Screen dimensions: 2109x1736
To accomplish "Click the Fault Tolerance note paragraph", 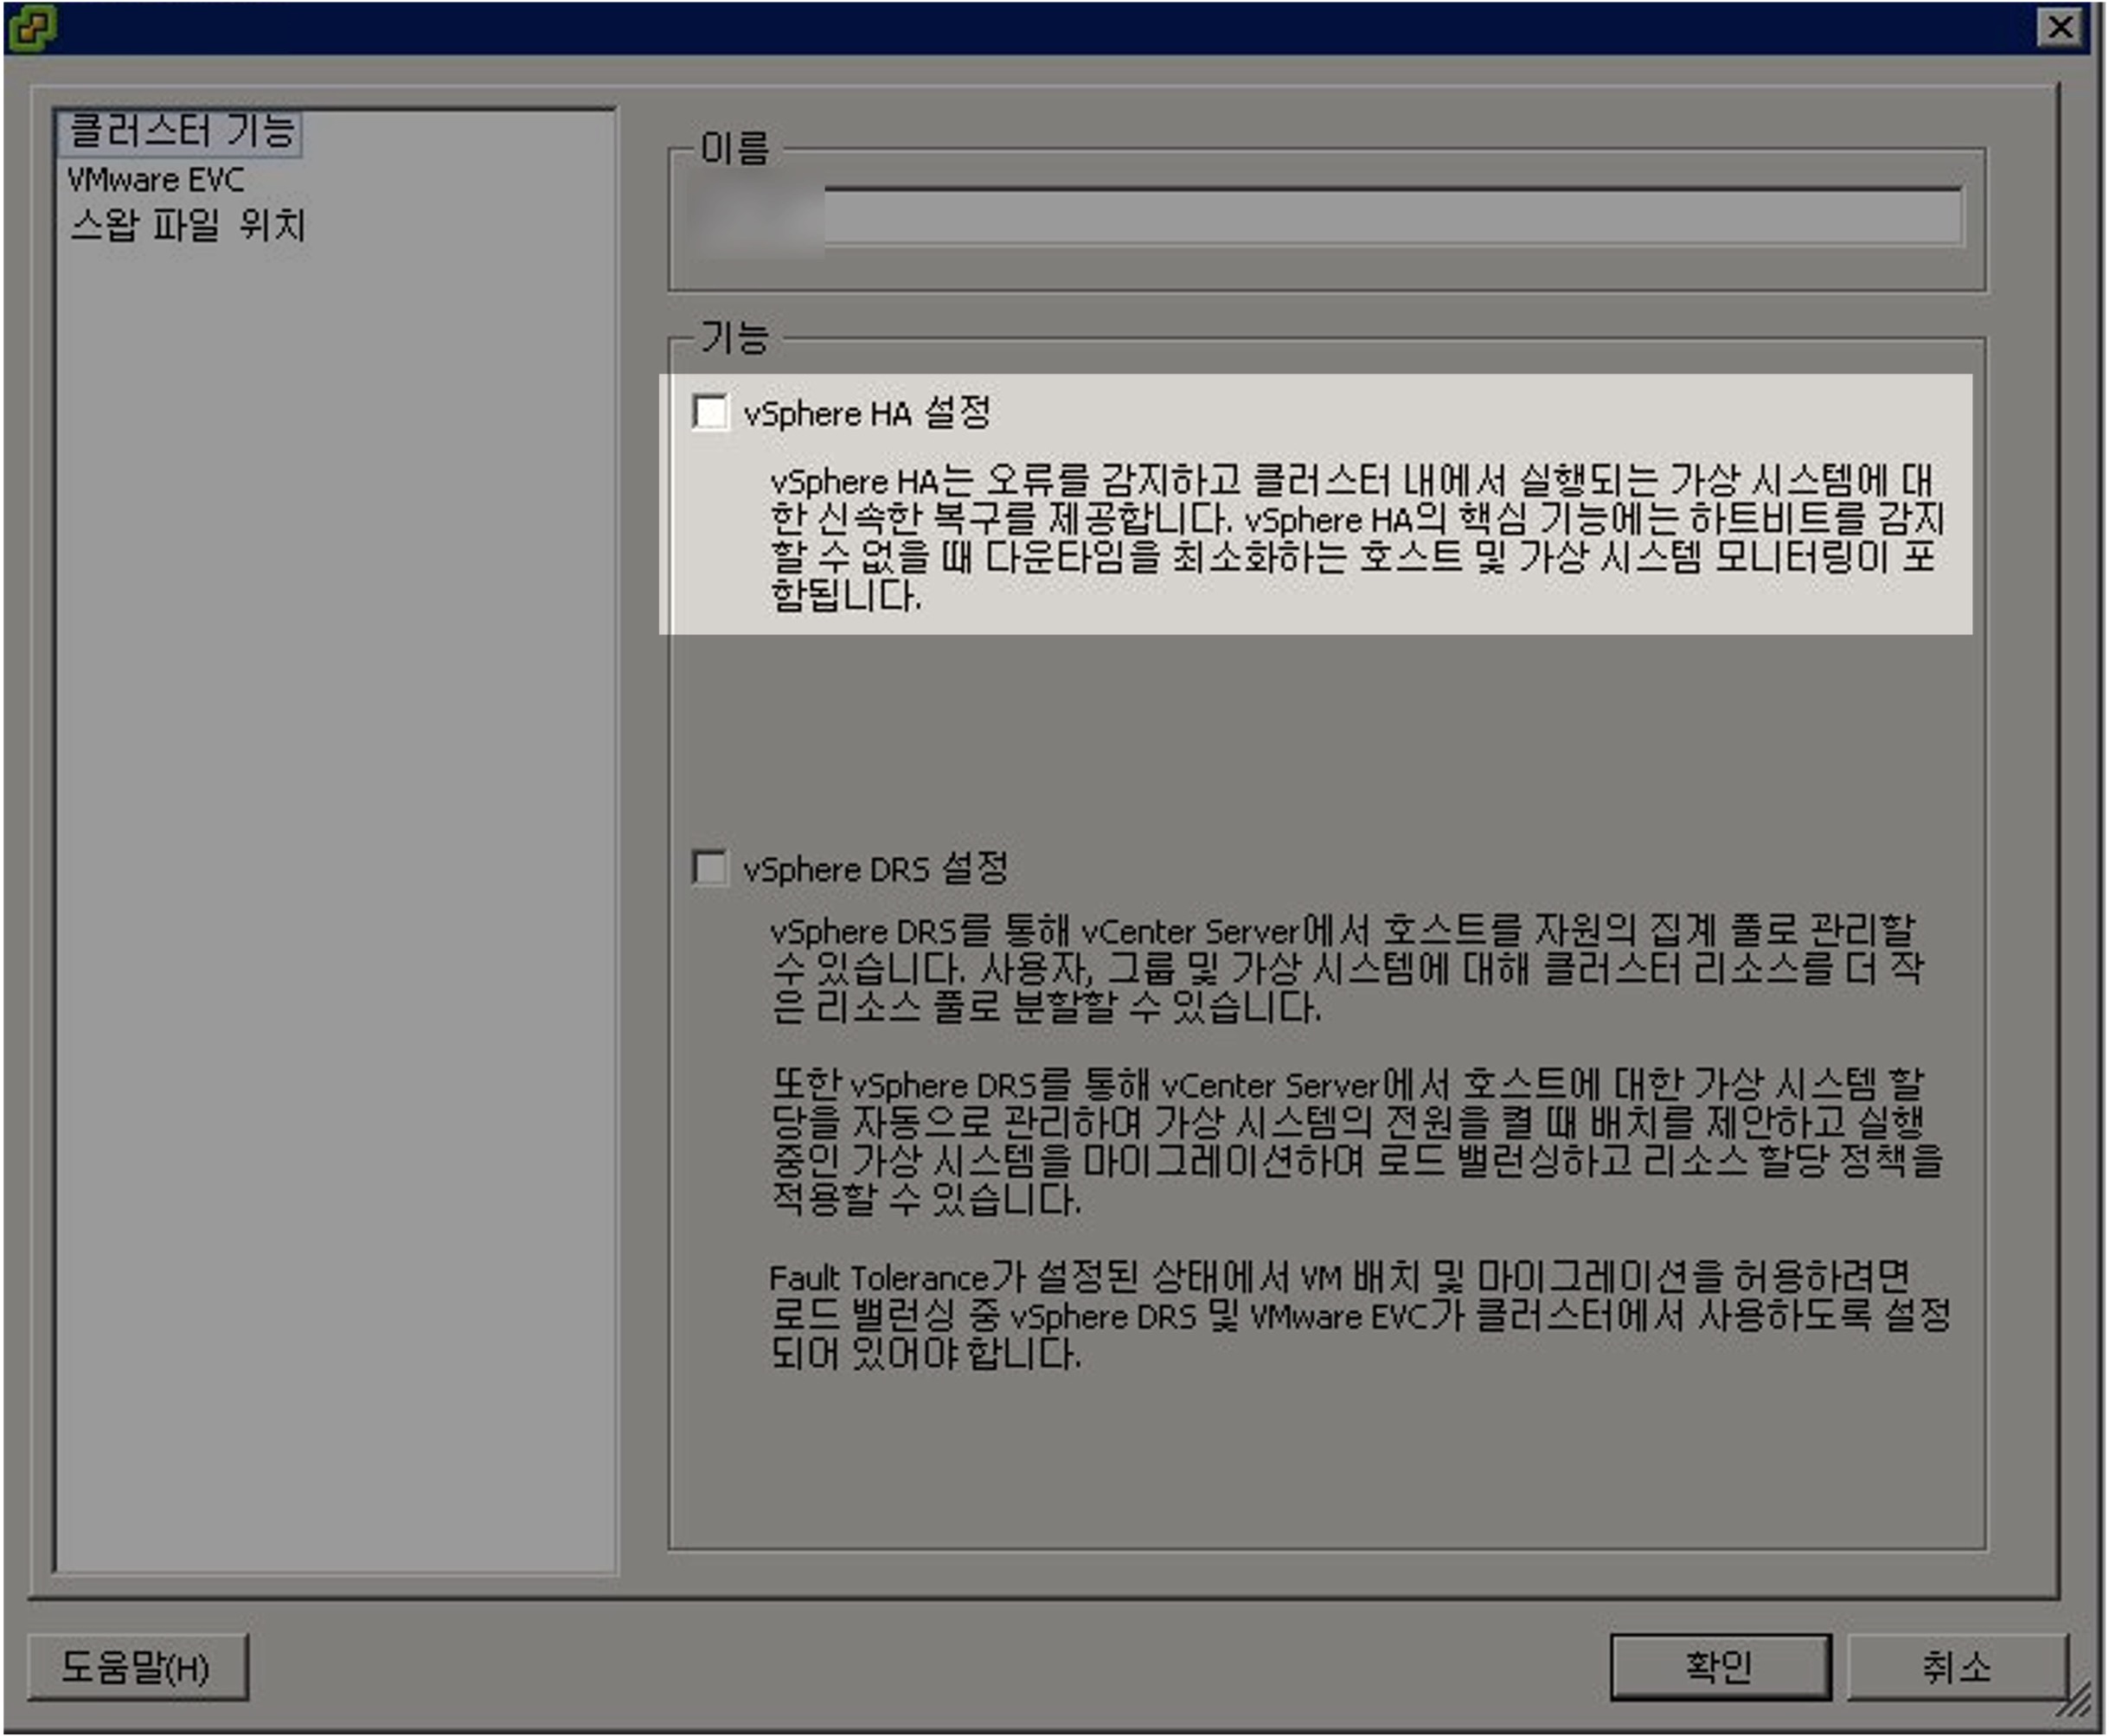I will click(1355, 1315).
